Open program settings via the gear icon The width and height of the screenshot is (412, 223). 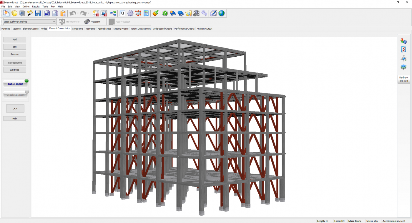(130, 13)
